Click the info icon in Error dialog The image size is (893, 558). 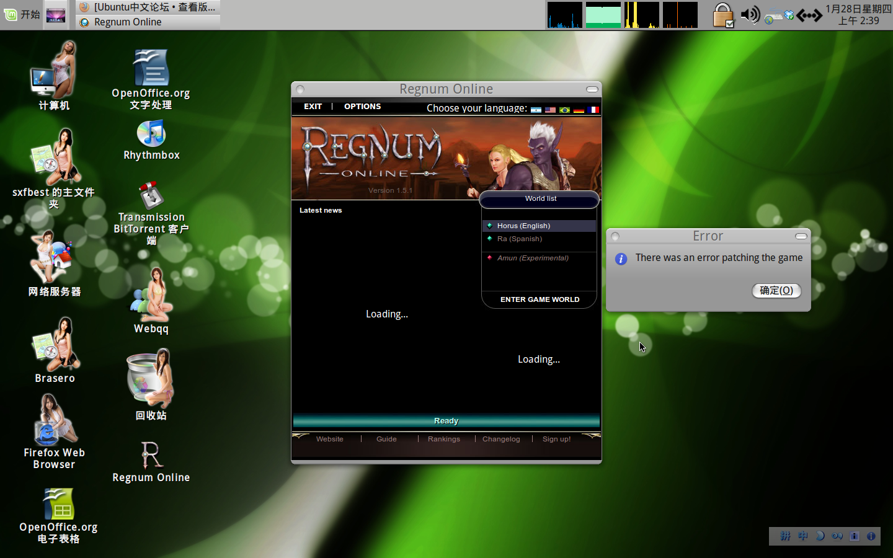click(x=621, y=259)
